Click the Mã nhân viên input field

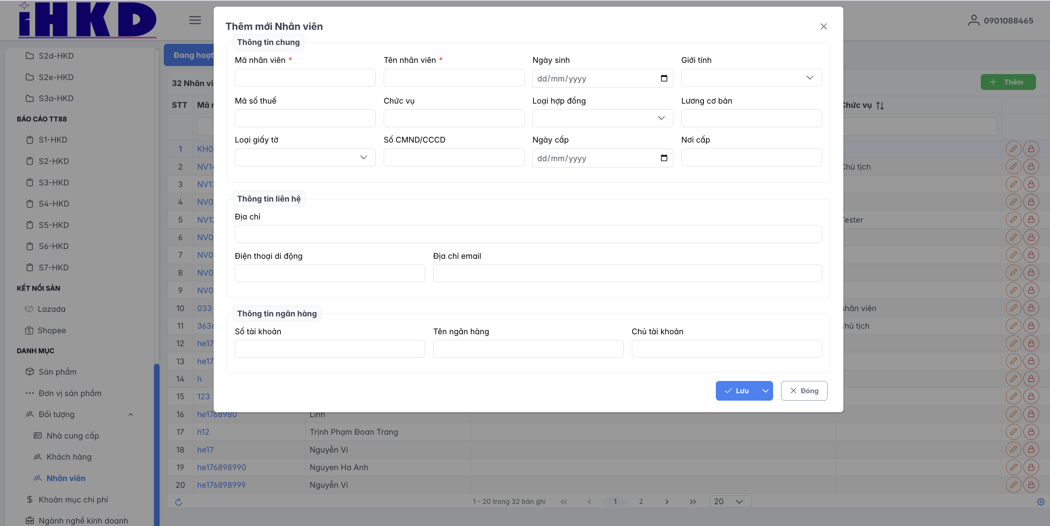(305, 78)
